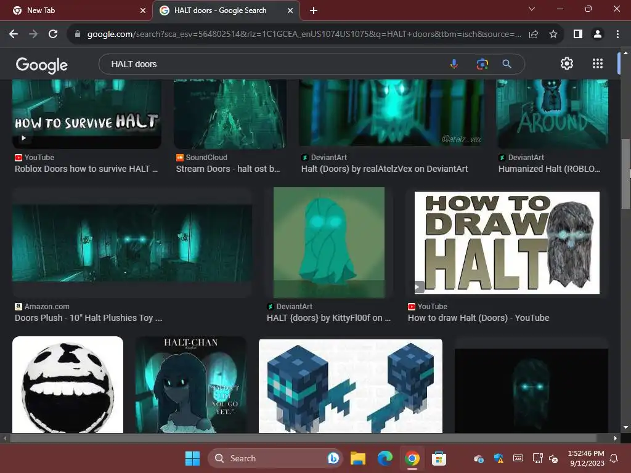Close the HALT doors search tab
Screen dimensions: 631x473
290,10
